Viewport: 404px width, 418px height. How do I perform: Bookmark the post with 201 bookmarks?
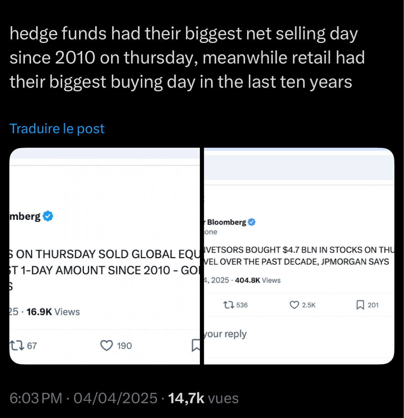coord(360,305)
